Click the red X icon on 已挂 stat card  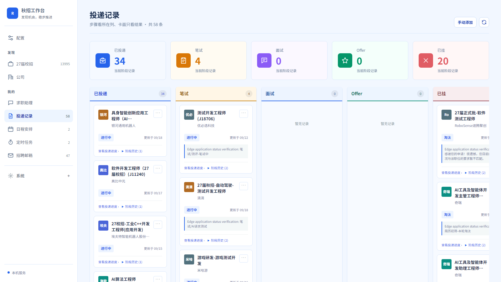coord(426,60)
